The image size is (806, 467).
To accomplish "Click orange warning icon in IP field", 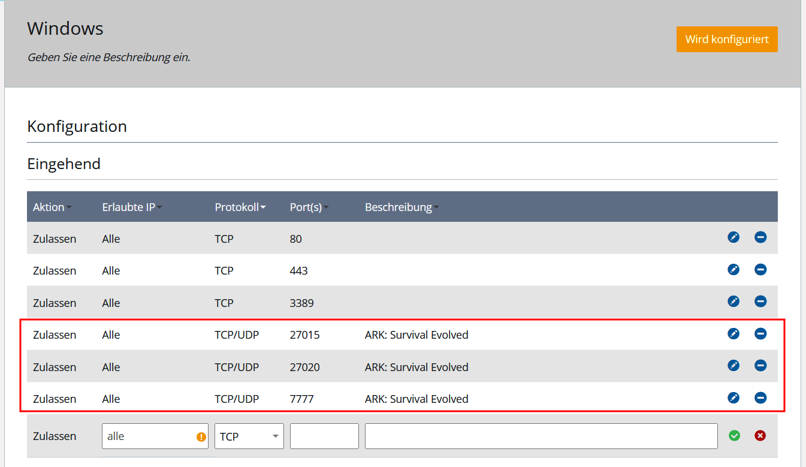I will tap(201, 437).
